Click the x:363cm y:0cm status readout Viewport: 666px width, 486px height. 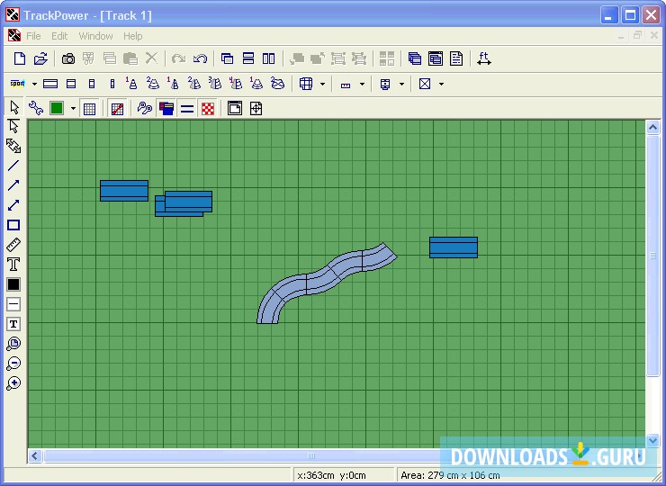tap(331, 475)
